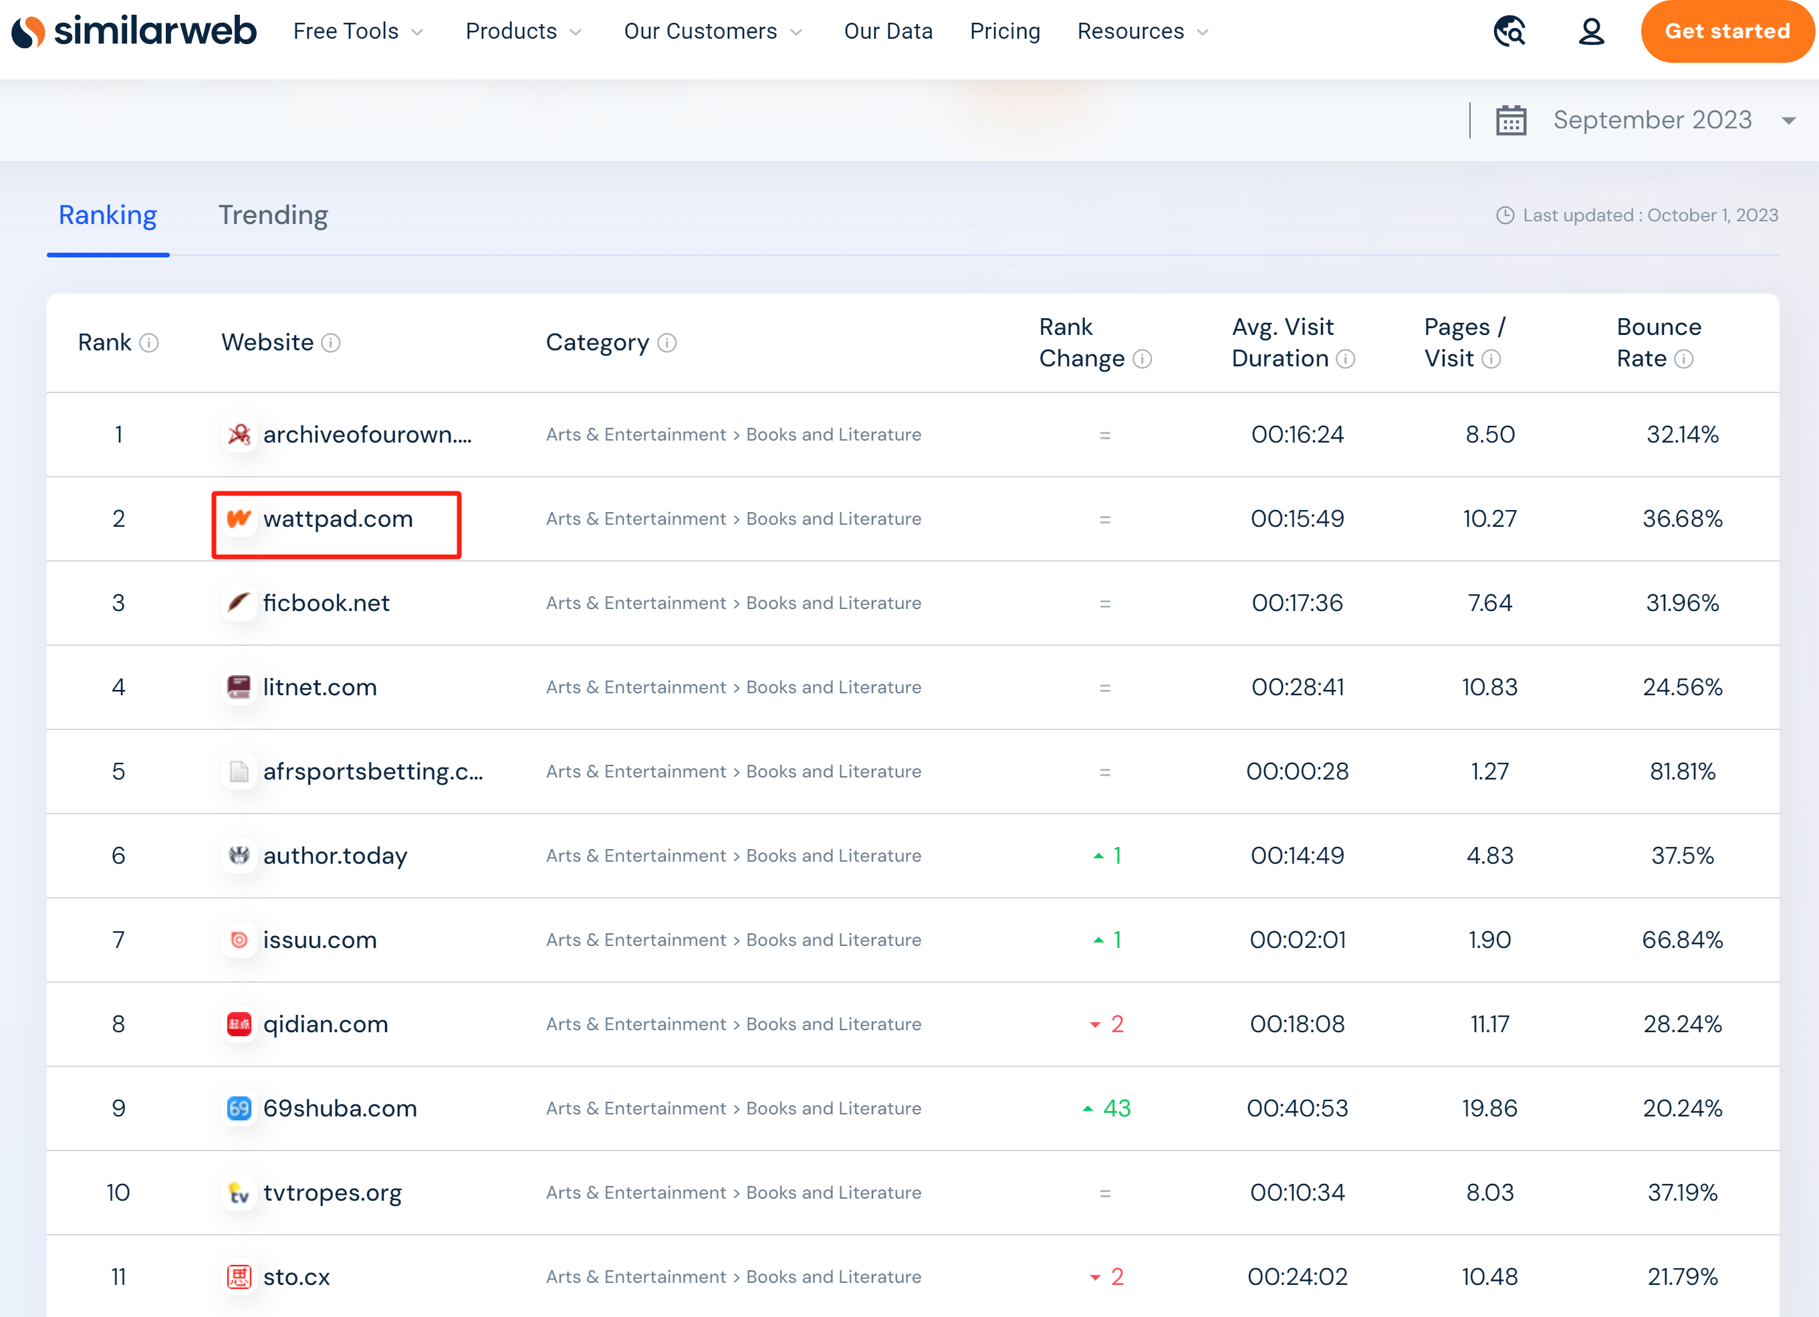Click the wattpad.com favicon

point(239,519)
